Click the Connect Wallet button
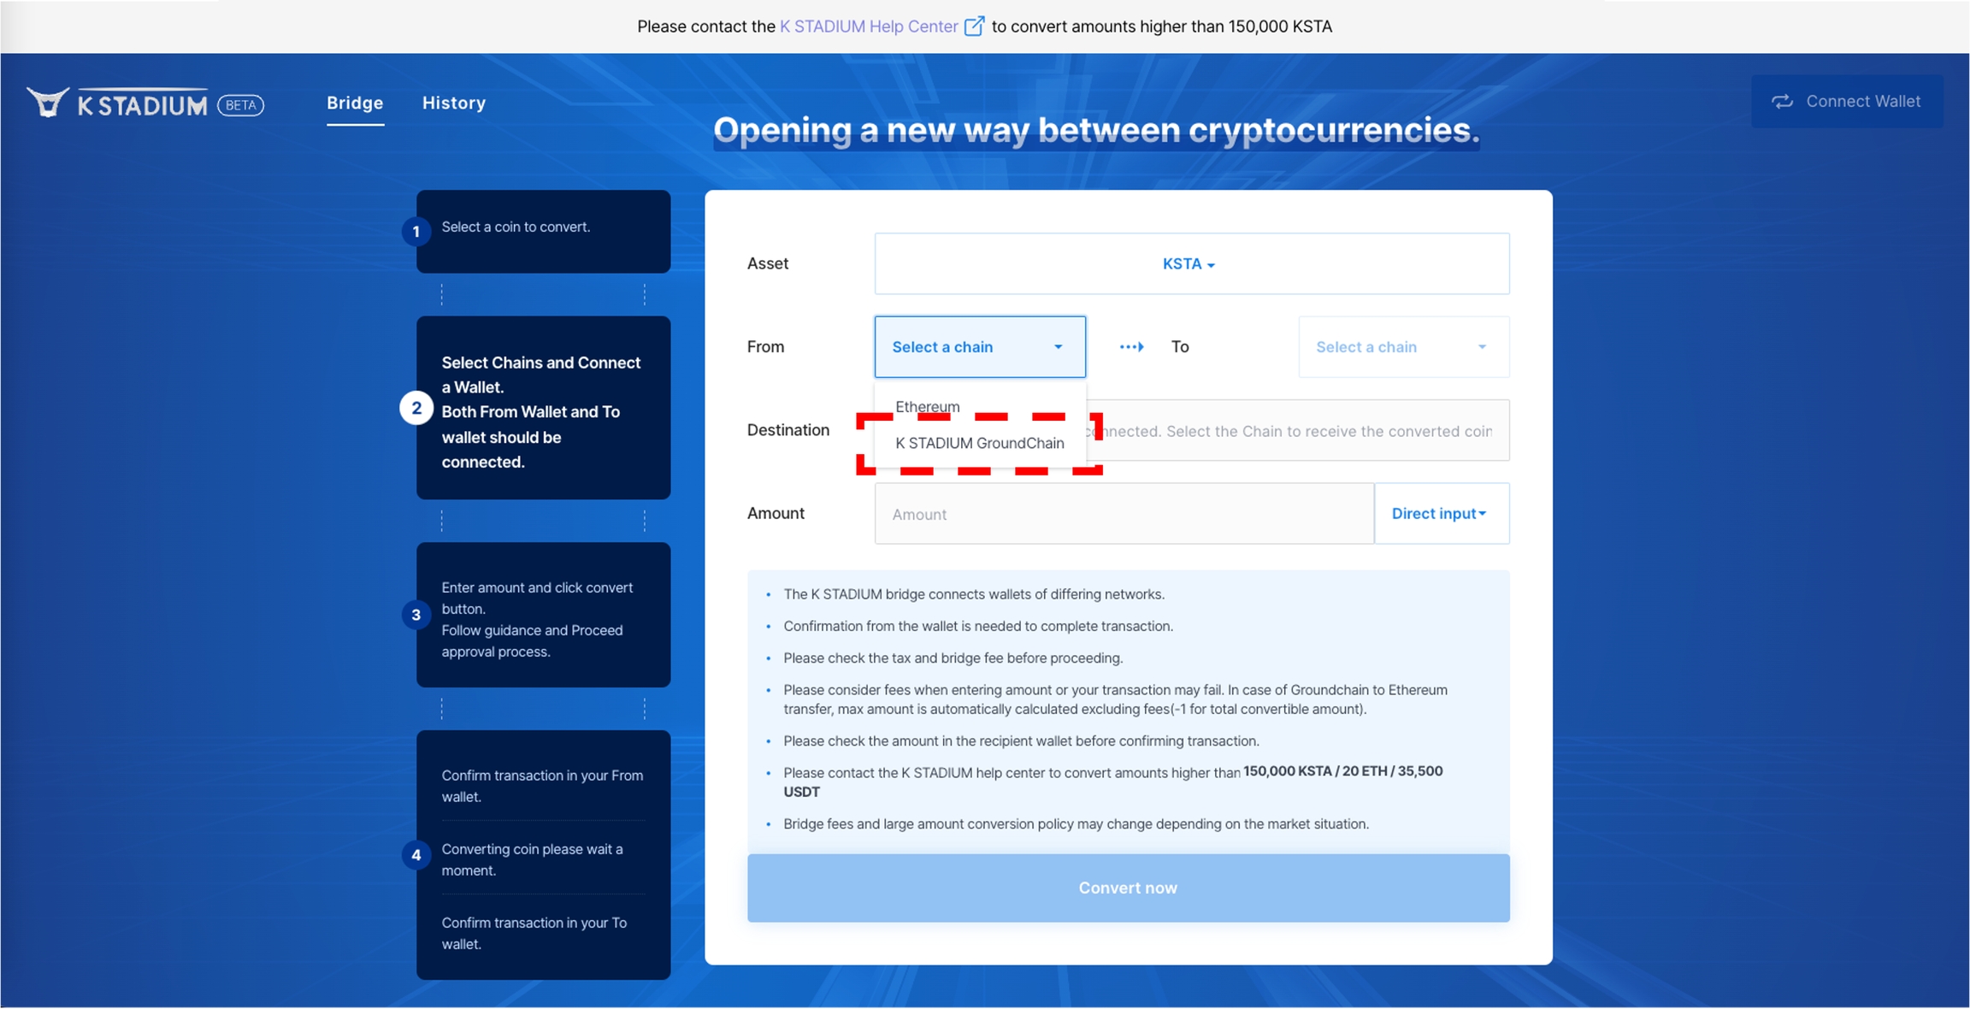 pos(1847,102)
